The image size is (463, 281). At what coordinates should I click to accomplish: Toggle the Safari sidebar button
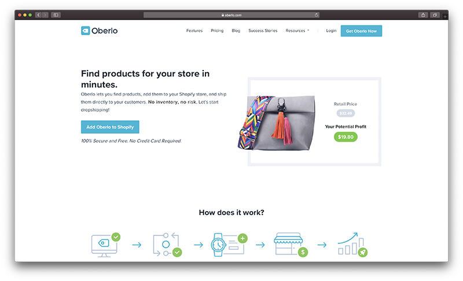click(56, 14)
